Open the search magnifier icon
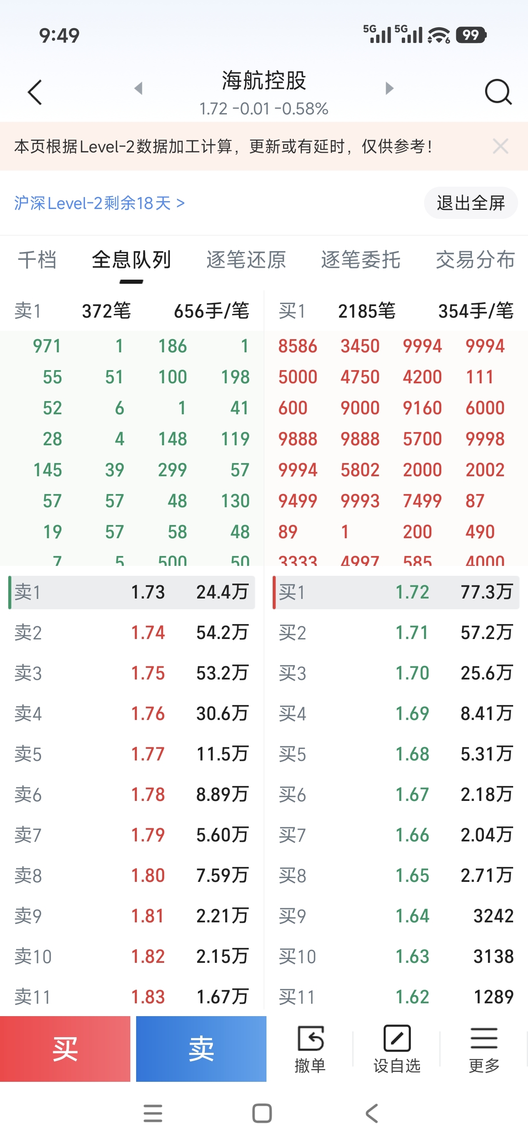 pos(498,92)
